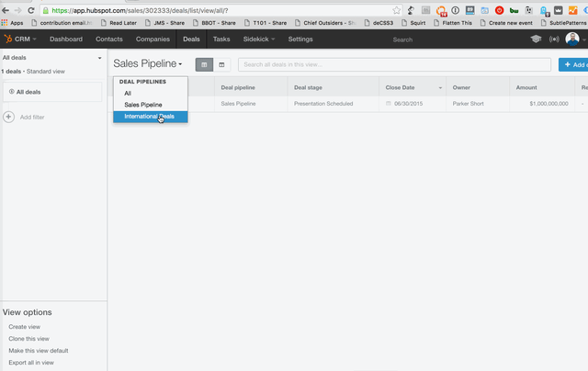
Task: Click the desk lamp extension icon
Action: point(411,10)
